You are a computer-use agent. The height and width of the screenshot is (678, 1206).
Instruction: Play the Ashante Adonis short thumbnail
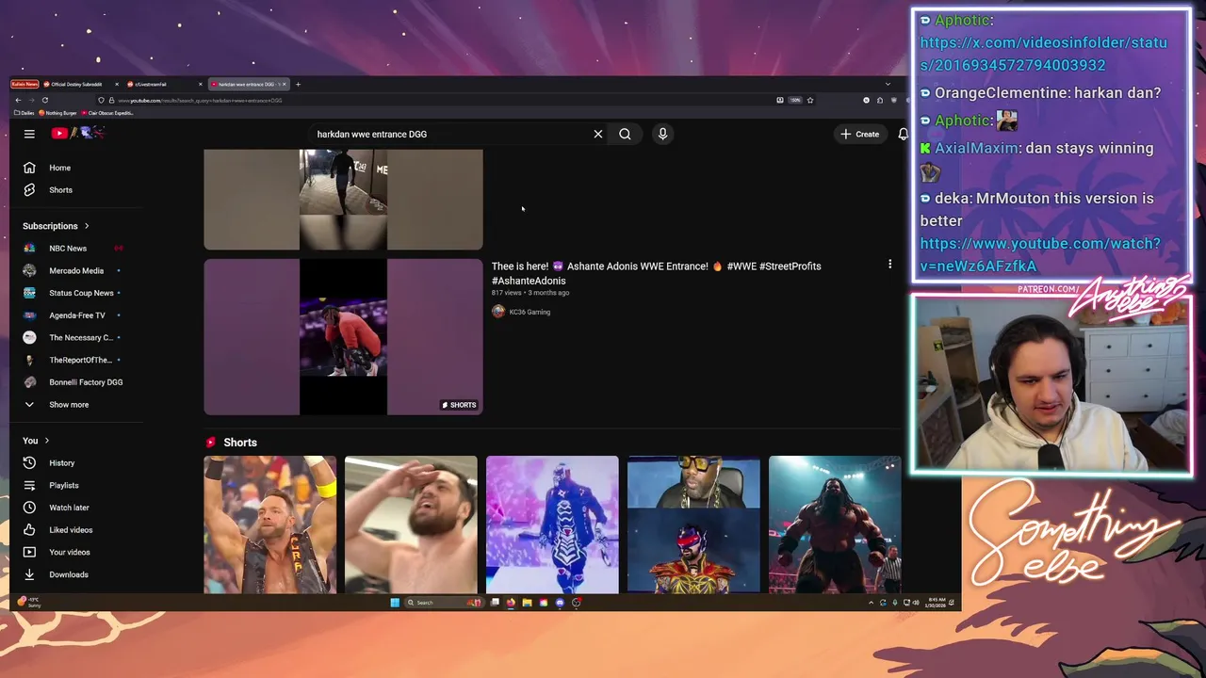click(343, 337)
